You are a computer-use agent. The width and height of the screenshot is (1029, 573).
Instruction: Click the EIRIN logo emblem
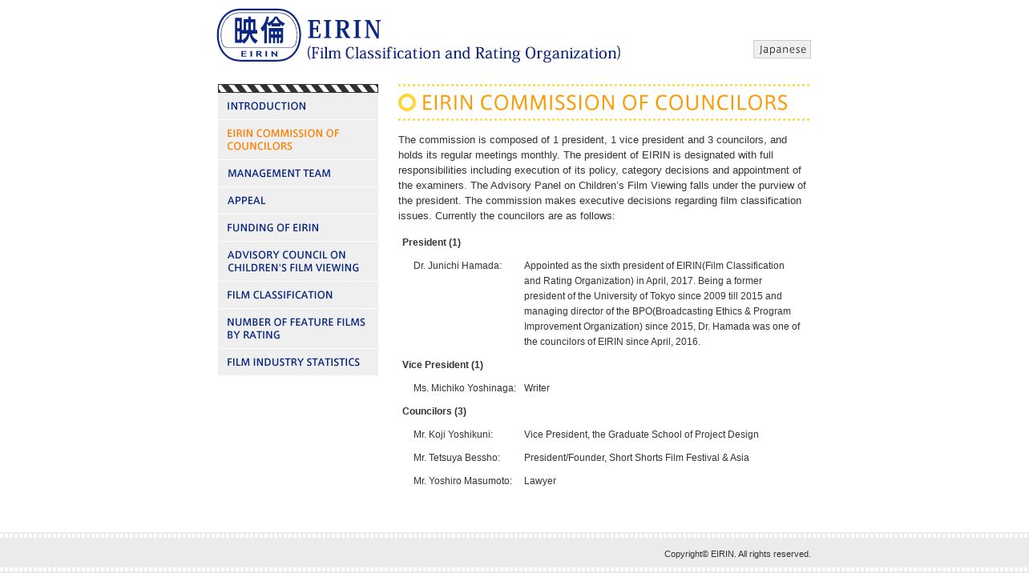259,35
